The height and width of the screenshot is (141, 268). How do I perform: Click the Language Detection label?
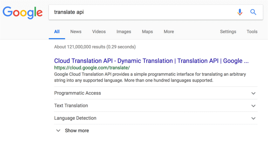75,118
